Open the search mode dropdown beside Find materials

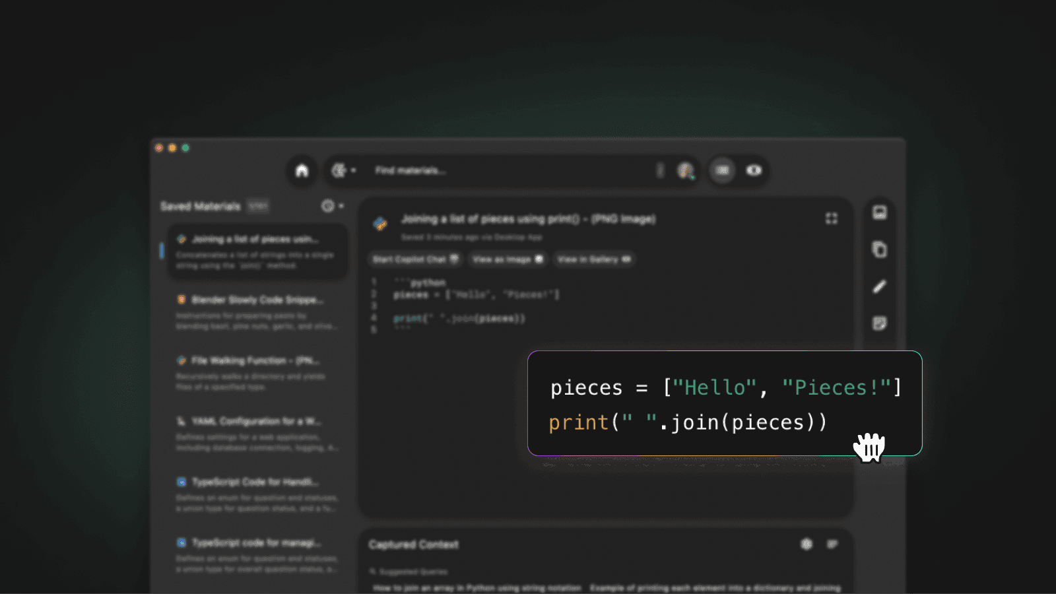pos(344,170)
